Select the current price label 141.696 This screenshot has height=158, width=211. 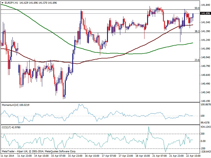[205, 13]
